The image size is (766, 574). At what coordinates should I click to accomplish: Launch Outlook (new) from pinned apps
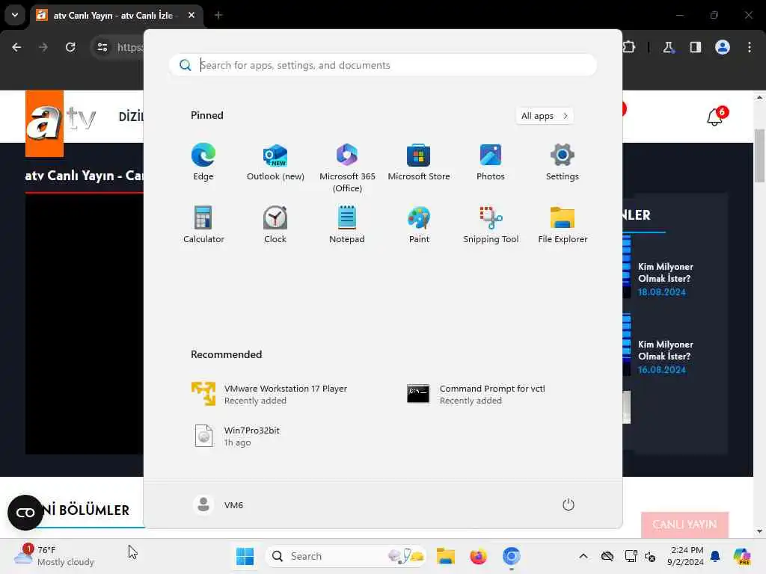(275, 162)
